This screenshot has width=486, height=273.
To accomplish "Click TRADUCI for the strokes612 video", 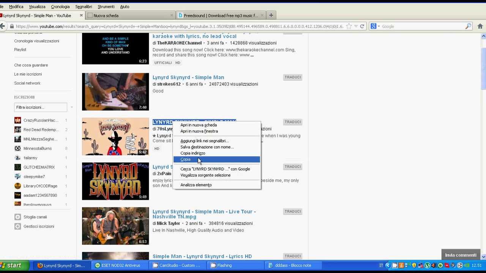I will point(293,77).
